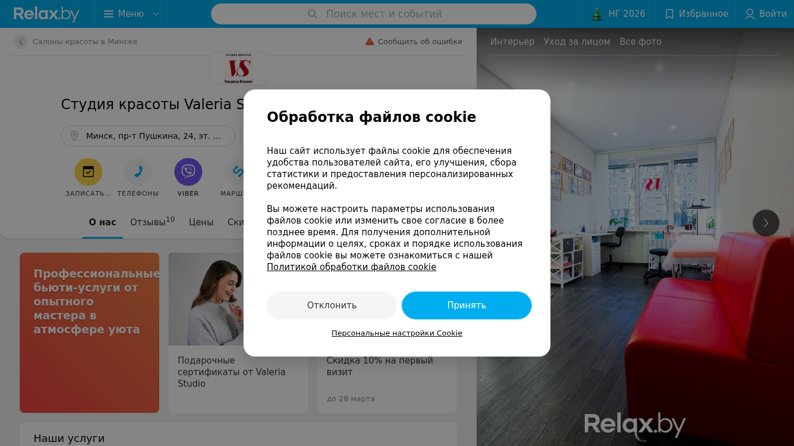
Task: Show next photo with right chevron
Action: click(766, 223)
